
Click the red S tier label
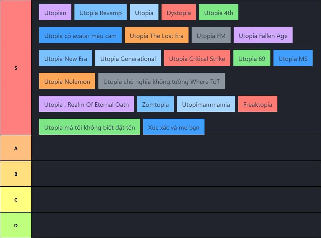16,68
